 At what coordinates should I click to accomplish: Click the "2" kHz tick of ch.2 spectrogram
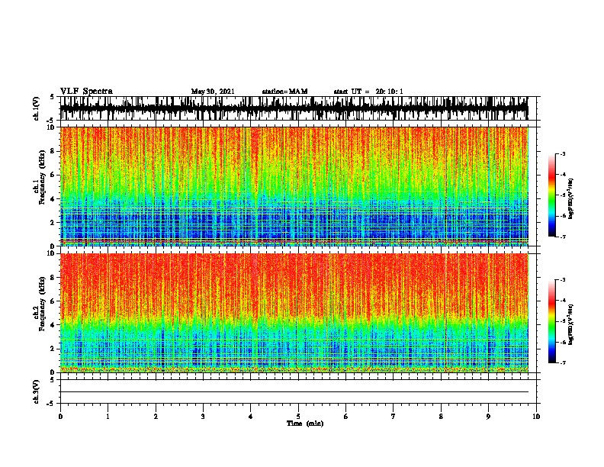(53, 349)
